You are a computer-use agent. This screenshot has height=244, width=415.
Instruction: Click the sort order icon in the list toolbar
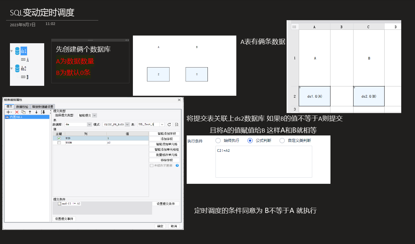pyautogui.click(x=43, y=112)
